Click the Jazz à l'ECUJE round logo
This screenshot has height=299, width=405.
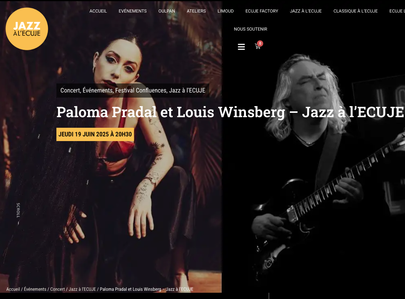[27, 29]
